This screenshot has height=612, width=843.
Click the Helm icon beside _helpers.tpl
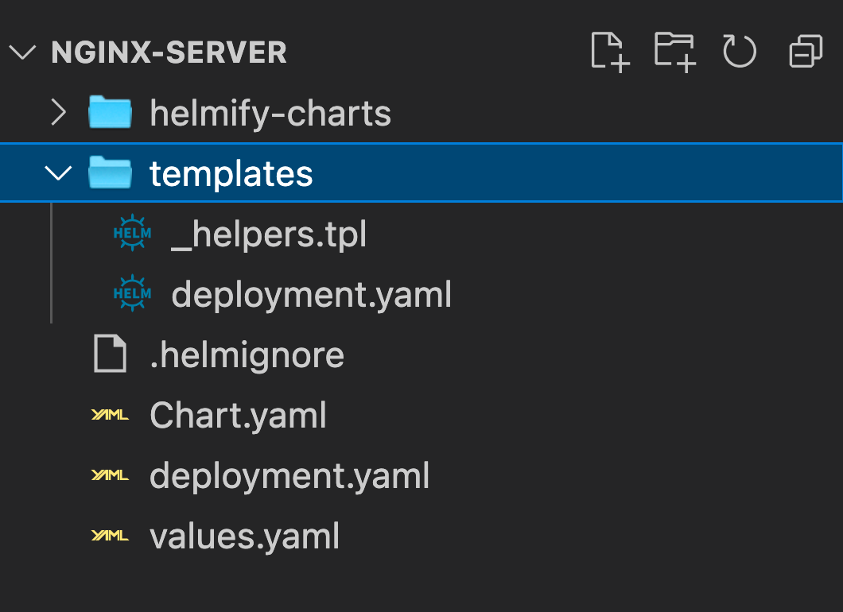click(x=132, y=233)
